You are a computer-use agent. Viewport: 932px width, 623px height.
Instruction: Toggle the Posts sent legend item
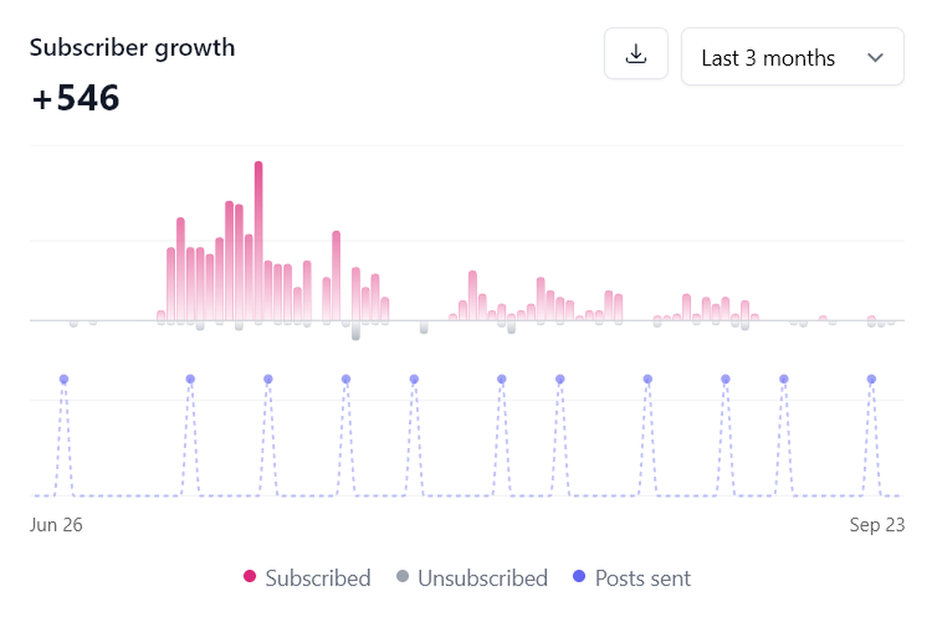coord(631,578)
